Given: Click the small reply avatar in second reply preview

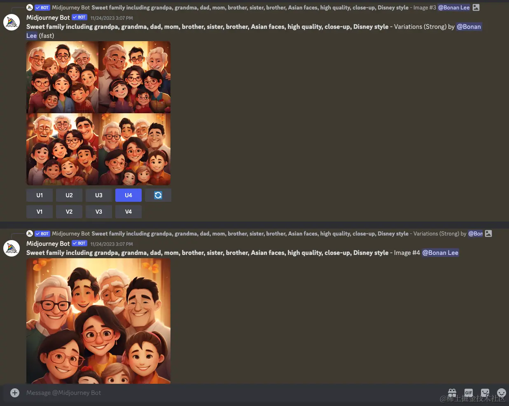Looking at the screenshot, I should [x=30, y=233].
